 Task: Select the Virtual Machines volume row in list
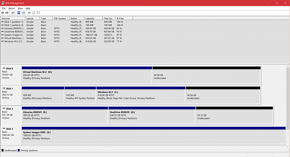67,38
